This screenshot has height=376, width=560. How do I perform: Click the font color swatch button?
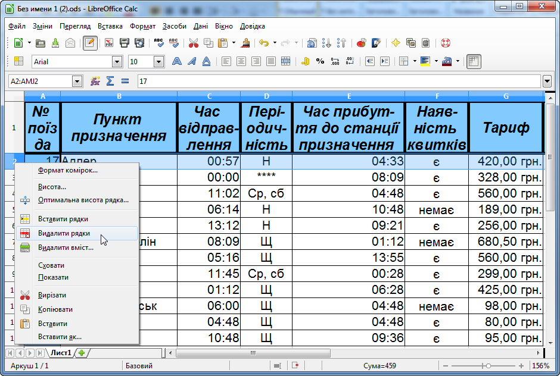click(x=446, y=61)
